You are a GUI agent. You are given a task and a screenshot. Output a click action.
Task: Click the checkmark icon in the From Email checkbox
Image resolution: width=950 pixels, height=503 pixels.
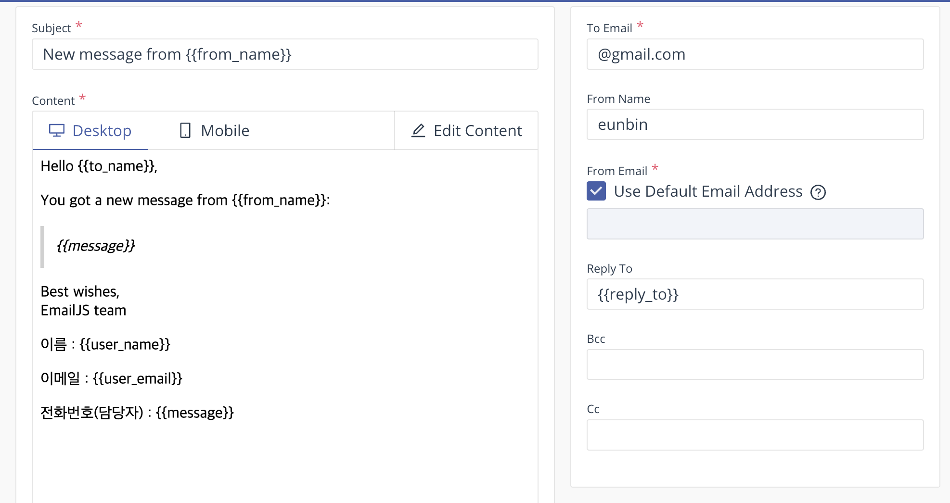coord(596,191)
